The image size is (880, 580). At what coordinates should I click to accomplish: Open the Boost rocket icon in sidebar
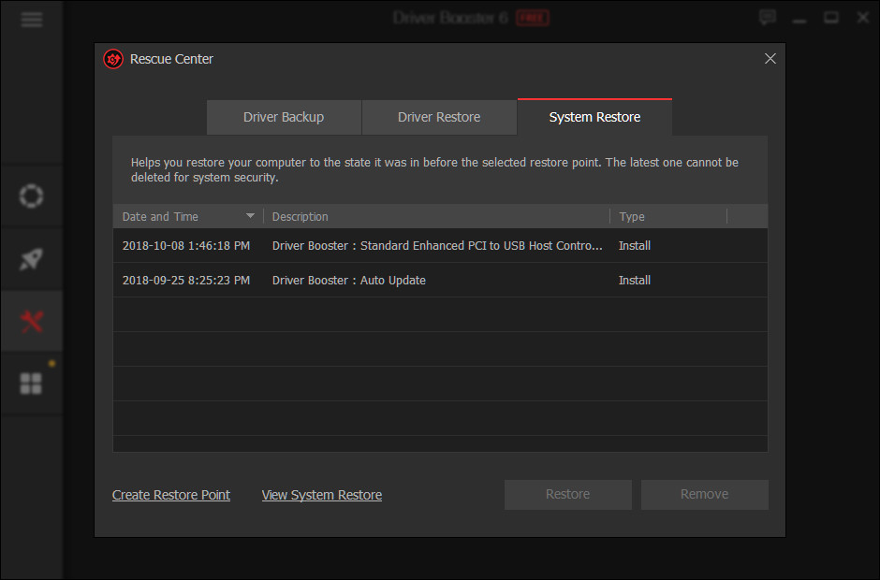[x=31, y=259]
